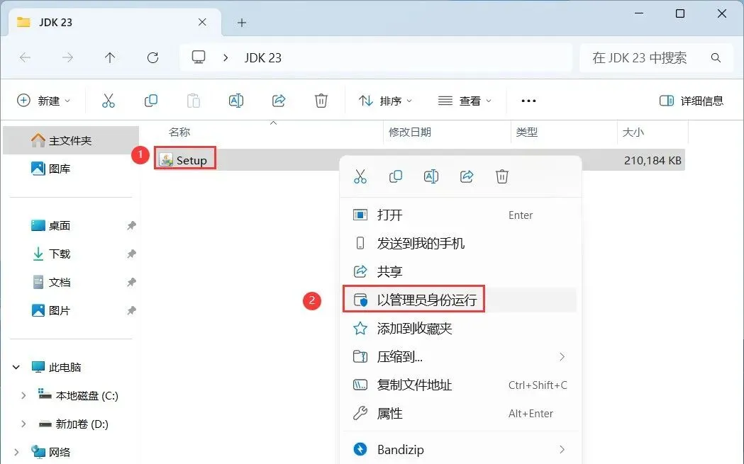Open the See more (three dots) menu
This screenshot has width=744, height=464.
click(528, 101)
